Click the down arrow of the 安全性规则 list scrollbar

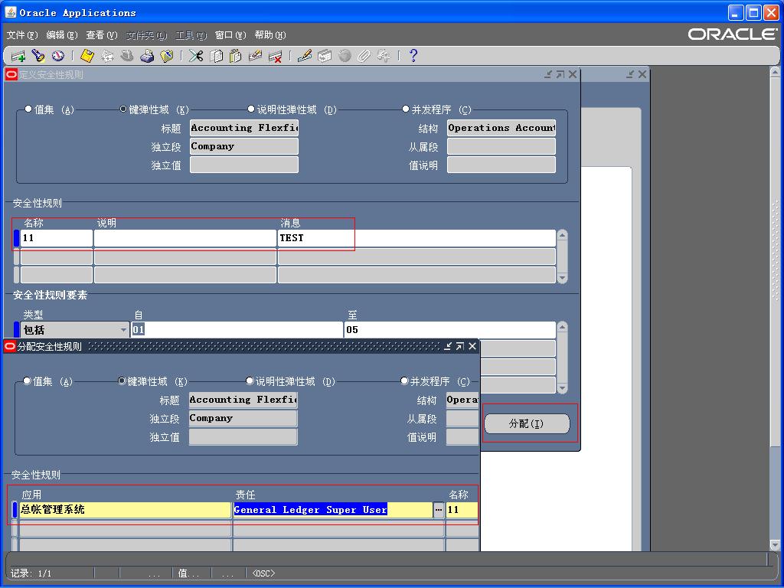pyautogui.click(x=563, y=277)
